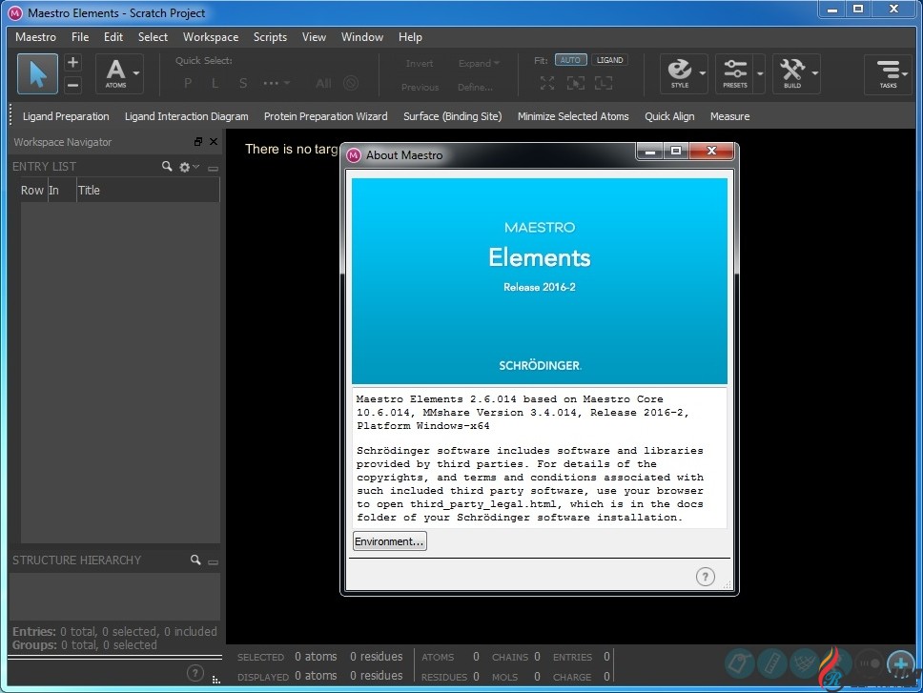Click the help icon in About dialog
The width and height of the screenshot is (923, 693).
705,576
